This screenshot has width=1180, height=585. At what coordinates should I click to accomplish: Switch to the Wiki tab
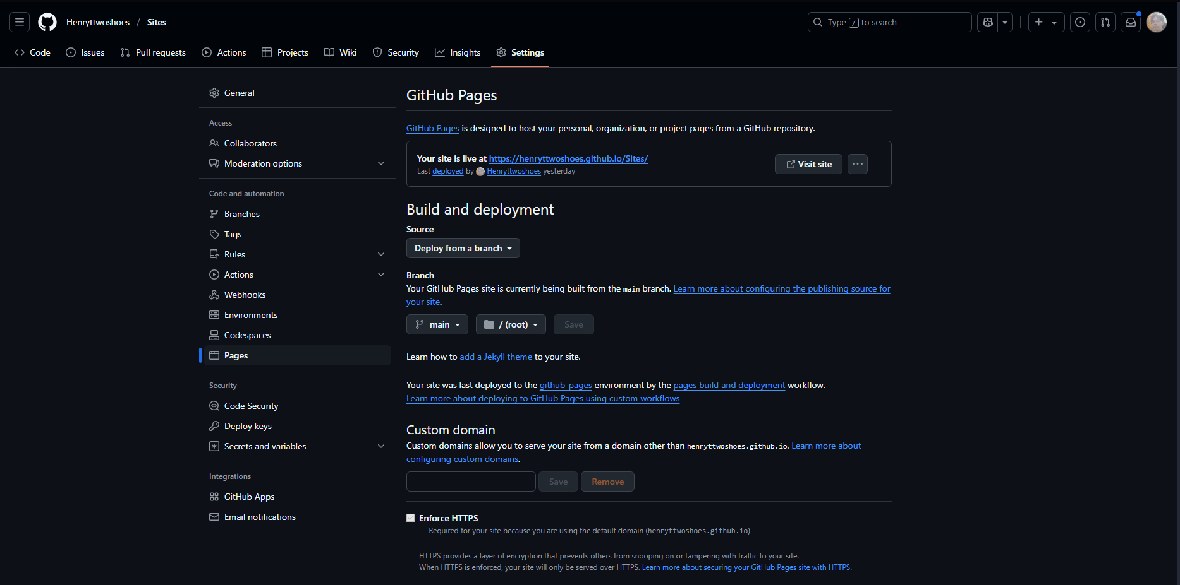[x=341, y=52]
